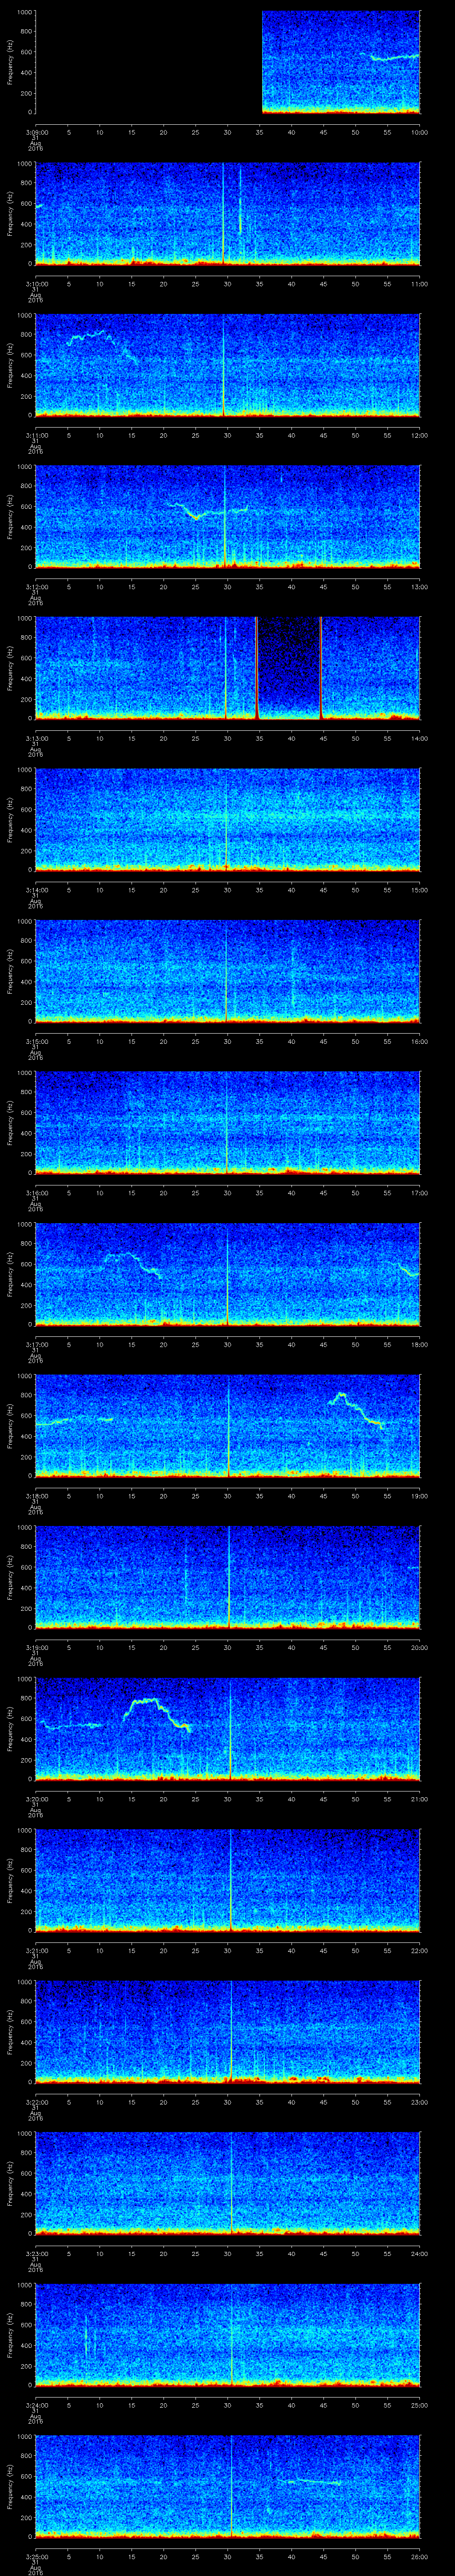Click the spectrogram panel starting at 3:24:00
This screenshot has width=455, height=2576.
[x=228, y=2334]
